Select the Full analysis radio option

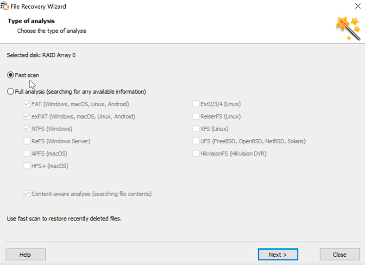pyautogui.click(x=11, y=92)
